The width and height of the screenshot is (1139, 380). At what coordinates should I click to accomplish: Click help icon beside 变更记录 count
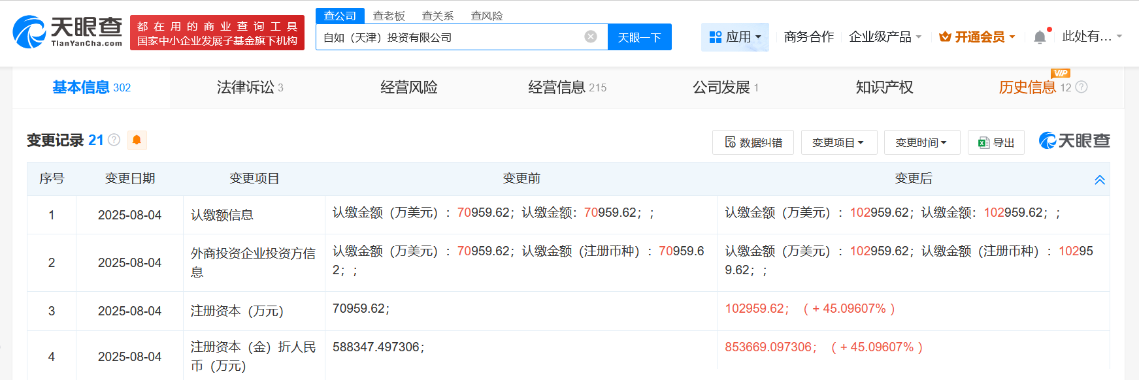114,140
